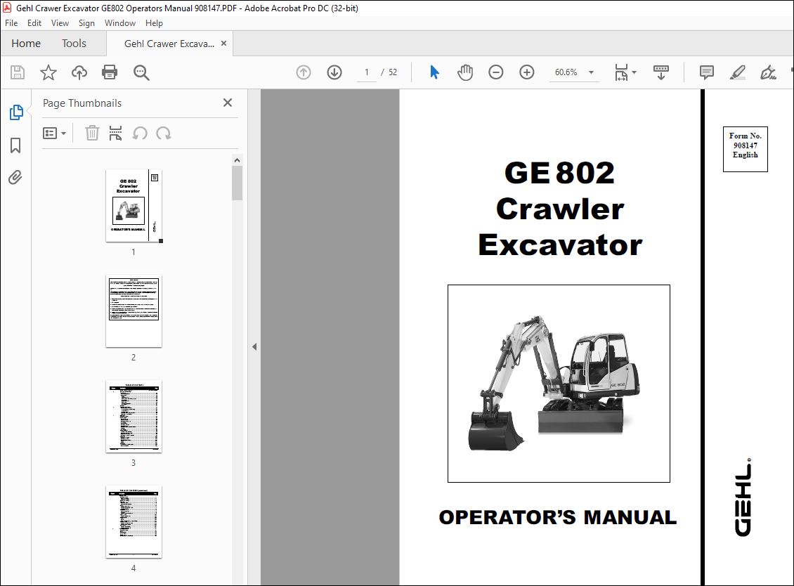Click the page number input field
The width and height of the screenshot is (794, 586).
pos(367,72)
